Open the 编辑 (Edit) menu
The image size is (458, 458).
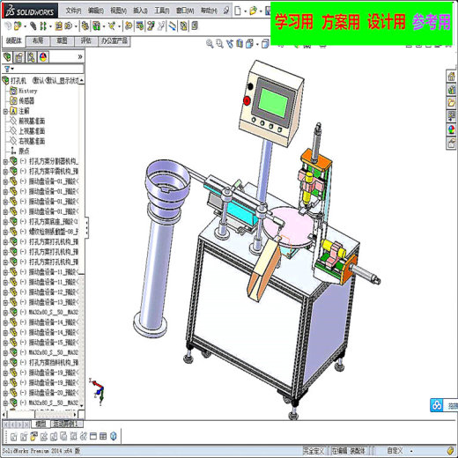pos(96,11)
